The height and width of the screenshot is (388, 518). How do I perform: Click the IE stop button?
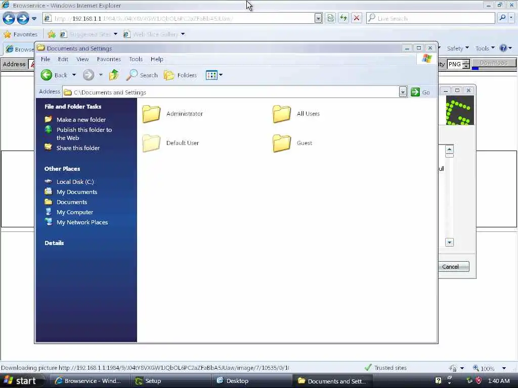point(357,18)
